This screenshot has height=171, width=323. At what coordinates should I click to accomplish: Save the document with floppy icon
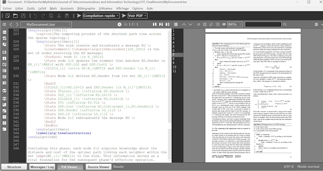[23, 16]
